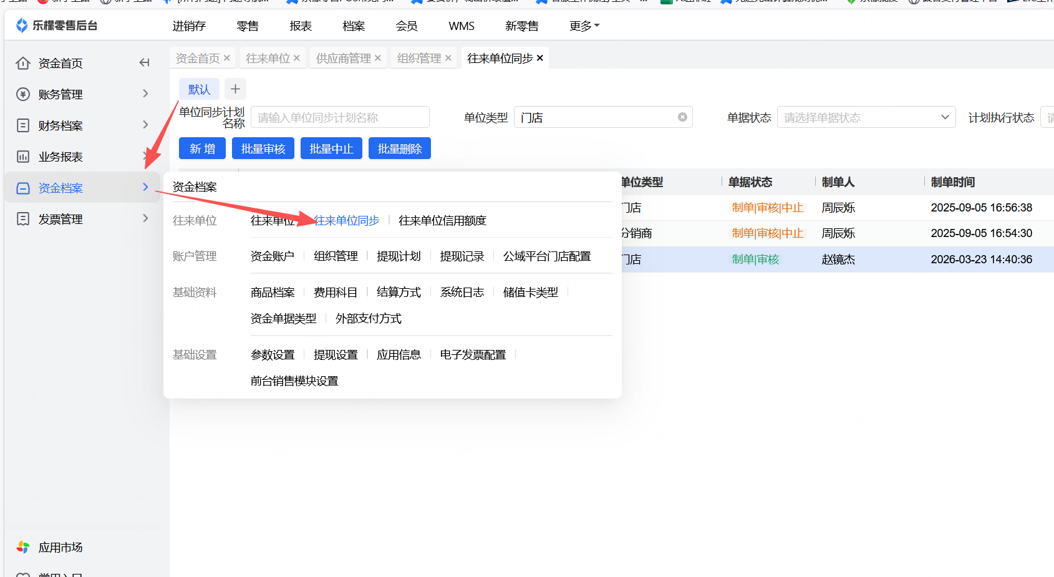Viewport: 1054px width, 577px height.
Task: Click the 资金首页 home icon in sidebar
Action: coord(23,63)
